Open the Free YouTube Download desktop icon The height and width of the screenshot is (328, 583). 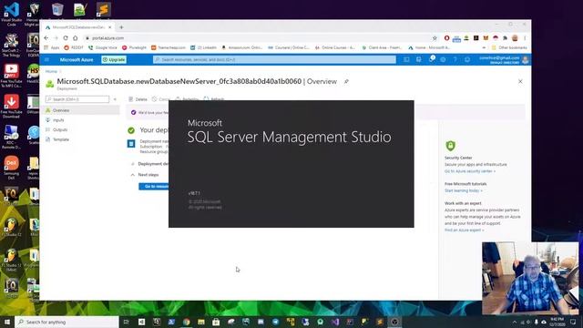(12, 106)
